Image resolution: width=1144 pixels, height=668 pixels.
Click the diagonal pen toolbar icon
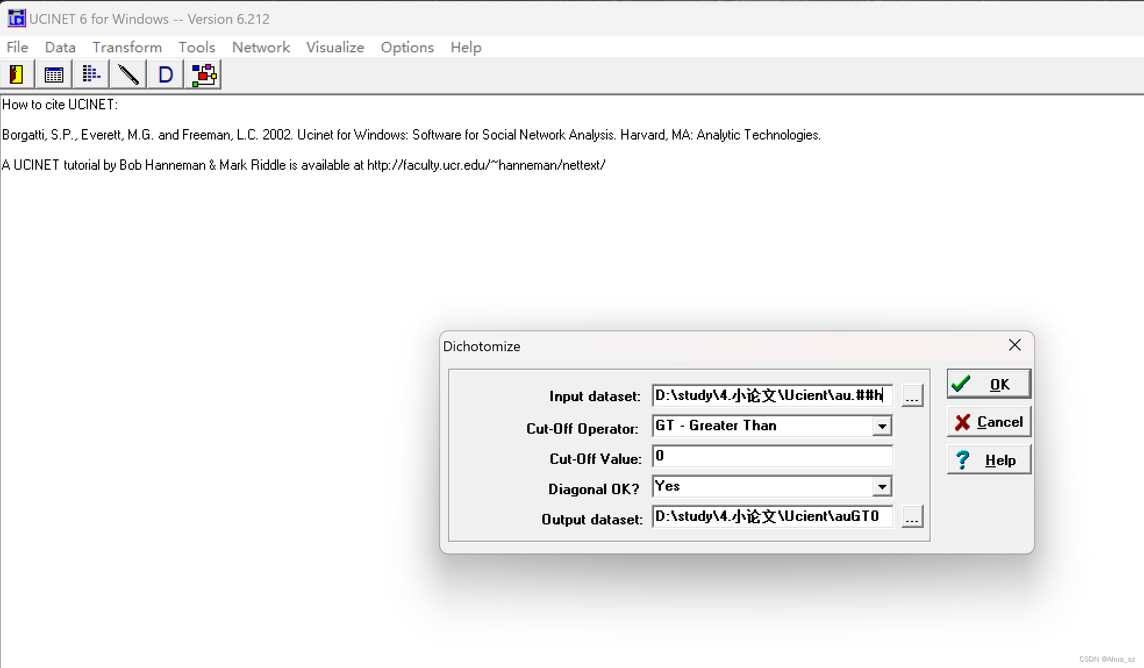point(128,74)
